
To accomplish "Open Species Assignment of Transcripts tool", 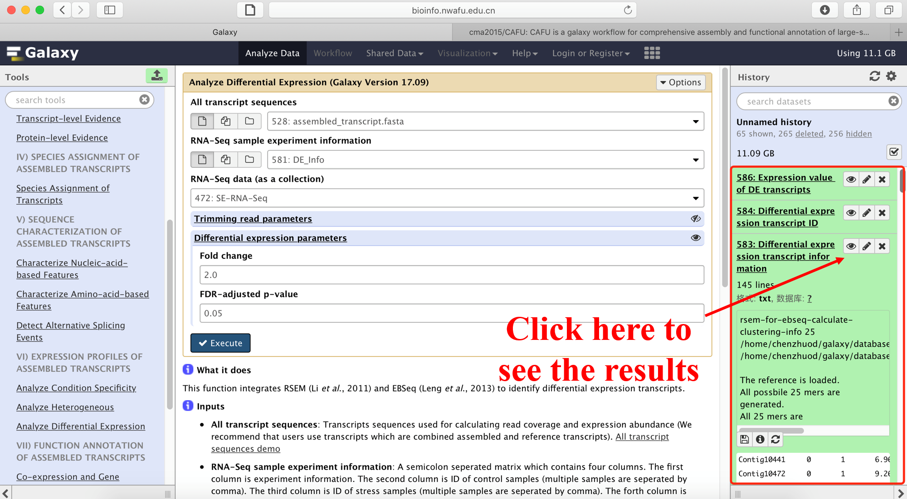I will tap(63, 194).
